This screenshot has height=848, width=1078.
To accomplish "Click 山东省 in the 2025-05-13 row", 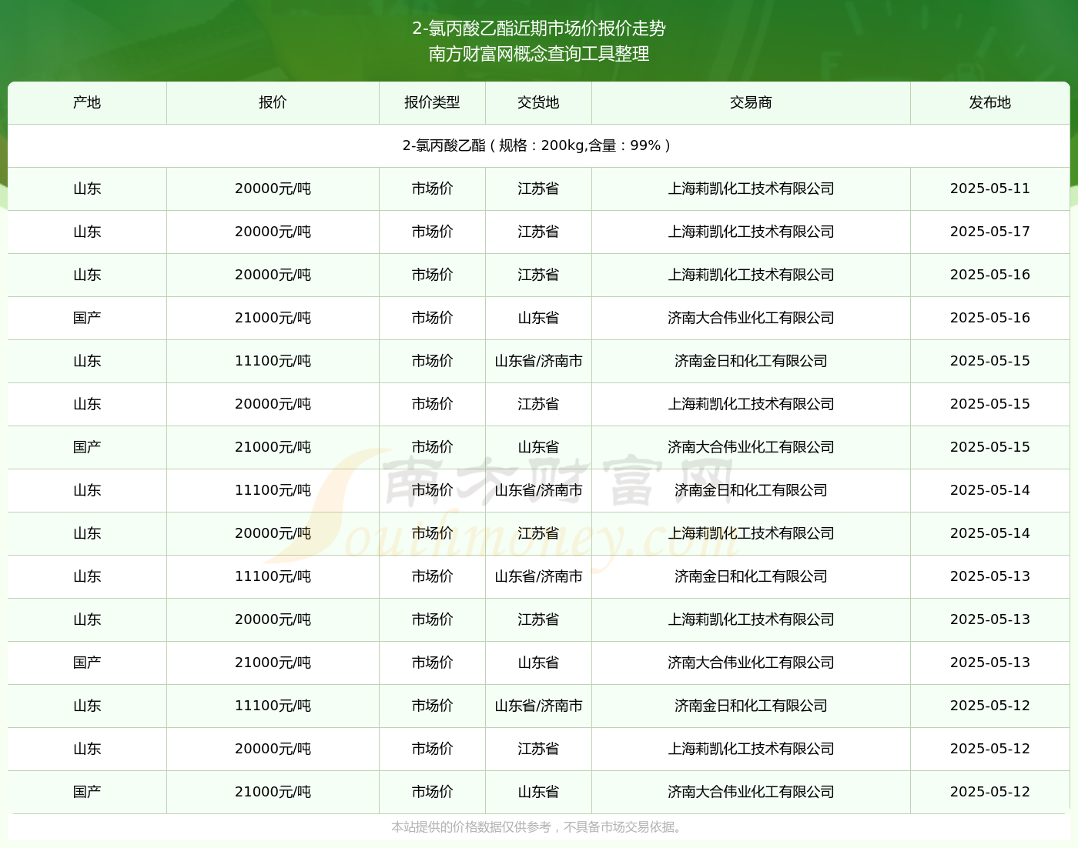I will [x=538, y=663].
